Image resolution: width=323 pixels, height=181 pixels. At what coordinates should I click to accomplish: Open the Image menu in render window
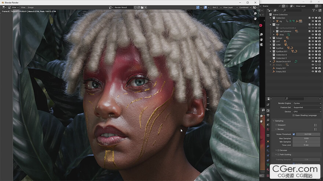click(31, 7)
